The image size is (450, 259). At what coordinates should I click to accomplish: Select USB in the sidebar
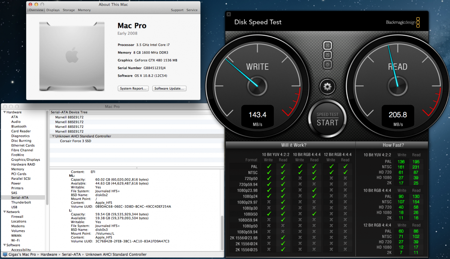[14, 207]
